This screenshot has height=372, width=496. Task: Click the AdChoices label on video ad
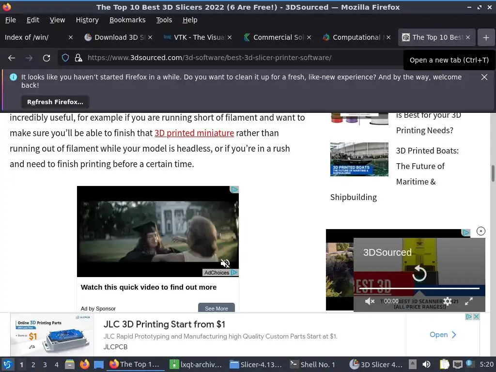[217, 273]
